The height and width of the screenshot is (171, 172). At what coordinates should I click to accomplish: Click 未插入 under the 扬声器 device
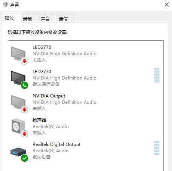click(39, 133)
